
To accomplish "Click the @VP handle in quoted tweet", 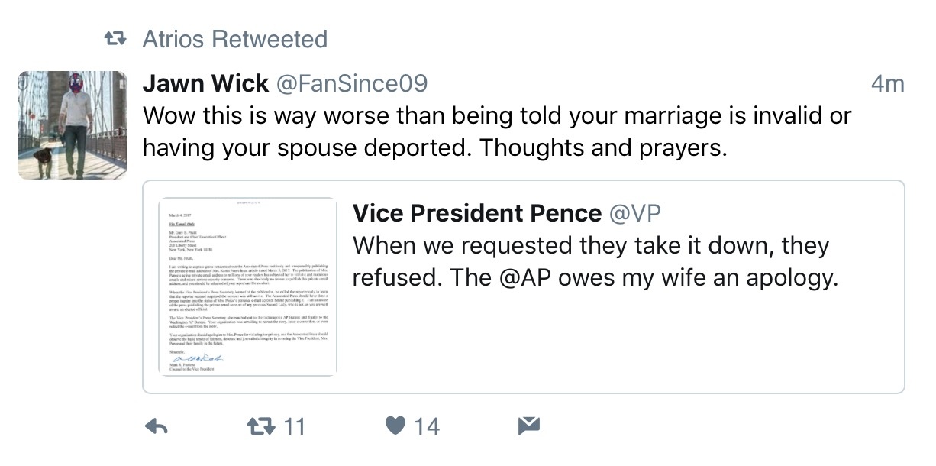I will click(635, 214).
